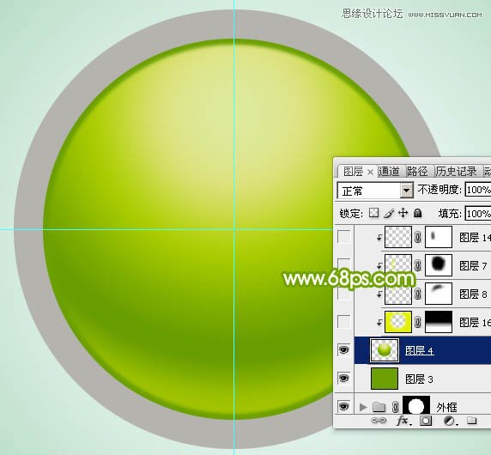Click mask link chain of 图层 14
The height and width of the screenshot is (455, 491).
pyautogui.click(x=417, y=237)
